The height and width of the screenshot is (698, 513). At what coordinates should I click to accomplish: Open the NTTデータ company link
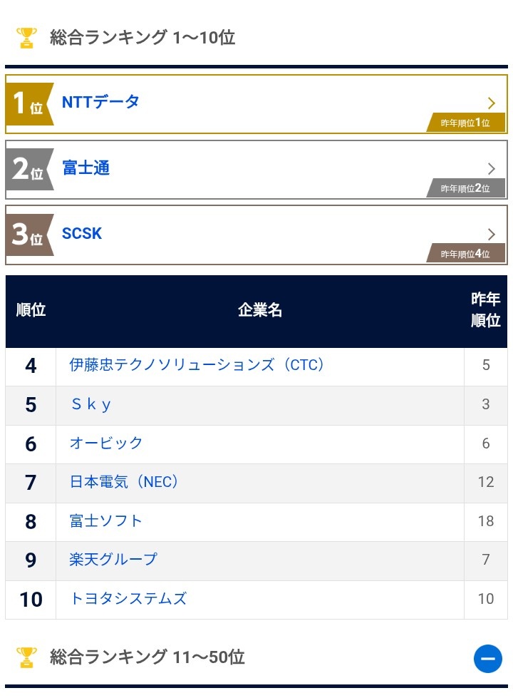click(x=100, y=102)
